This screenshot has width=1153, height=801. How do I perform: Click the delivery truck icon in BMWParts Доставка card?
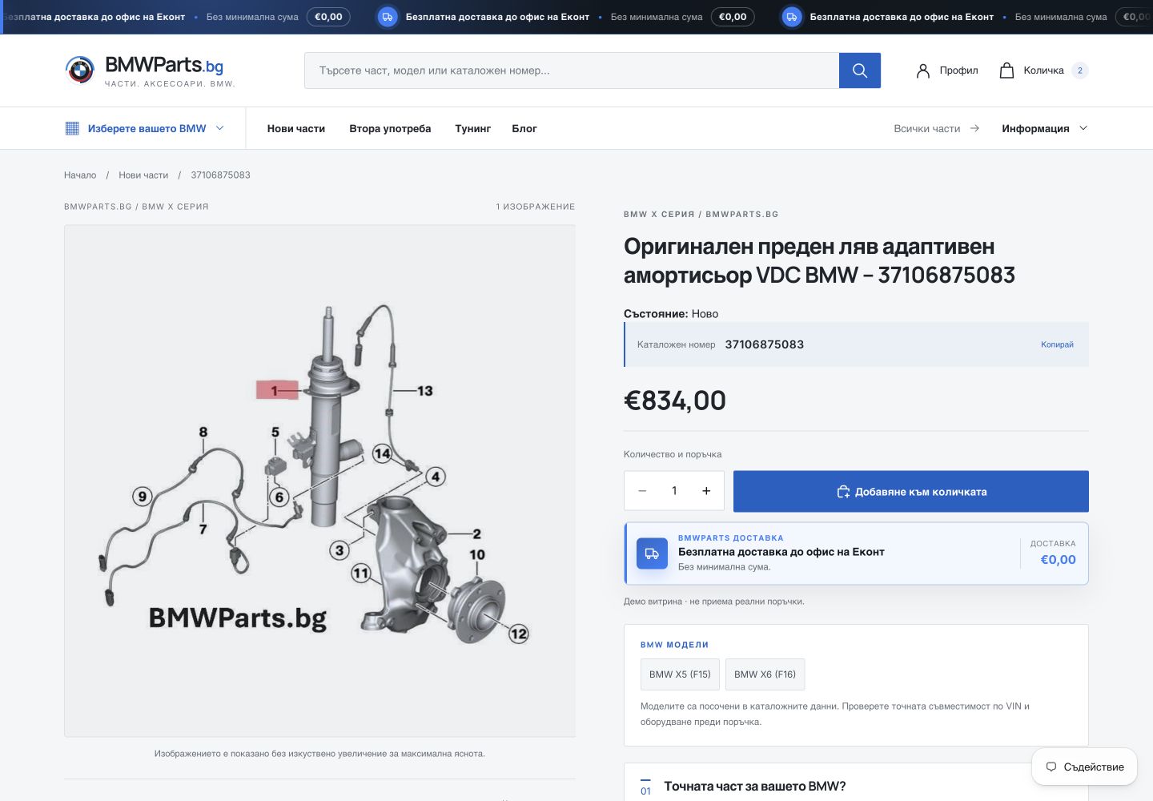coord(652,553)
